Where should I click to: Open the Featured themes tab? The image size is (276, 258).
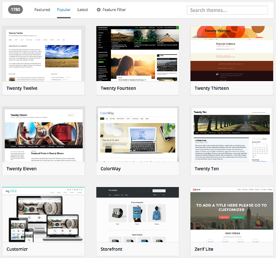click(x=42, y=10)
